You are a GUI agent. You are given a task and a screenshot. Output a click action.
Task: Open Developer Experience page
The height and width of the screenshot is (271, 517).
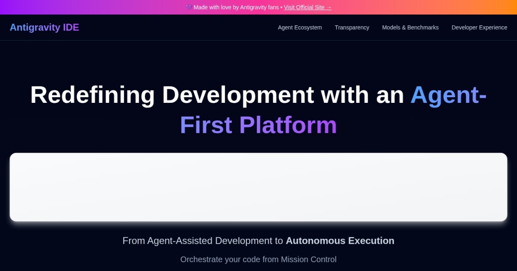(479, 28)
